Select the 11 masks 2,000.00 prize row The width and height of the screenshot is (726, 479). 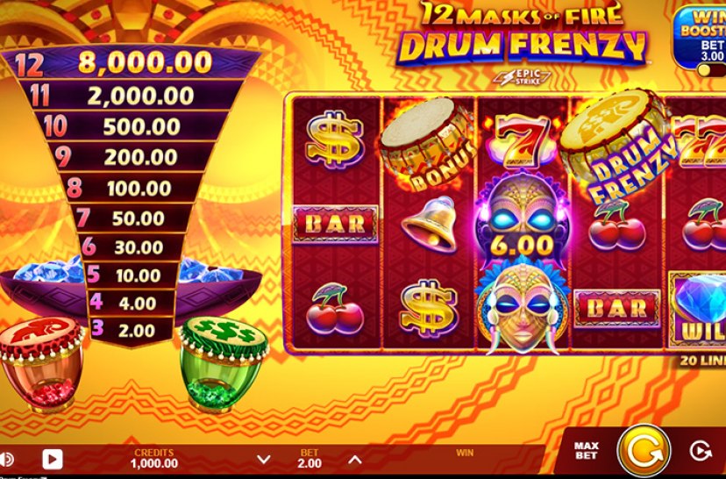[x=131, y=95]
